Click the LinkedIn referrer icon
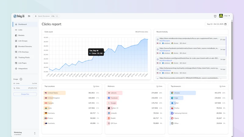Screen dimensions: 244x137 109,113
